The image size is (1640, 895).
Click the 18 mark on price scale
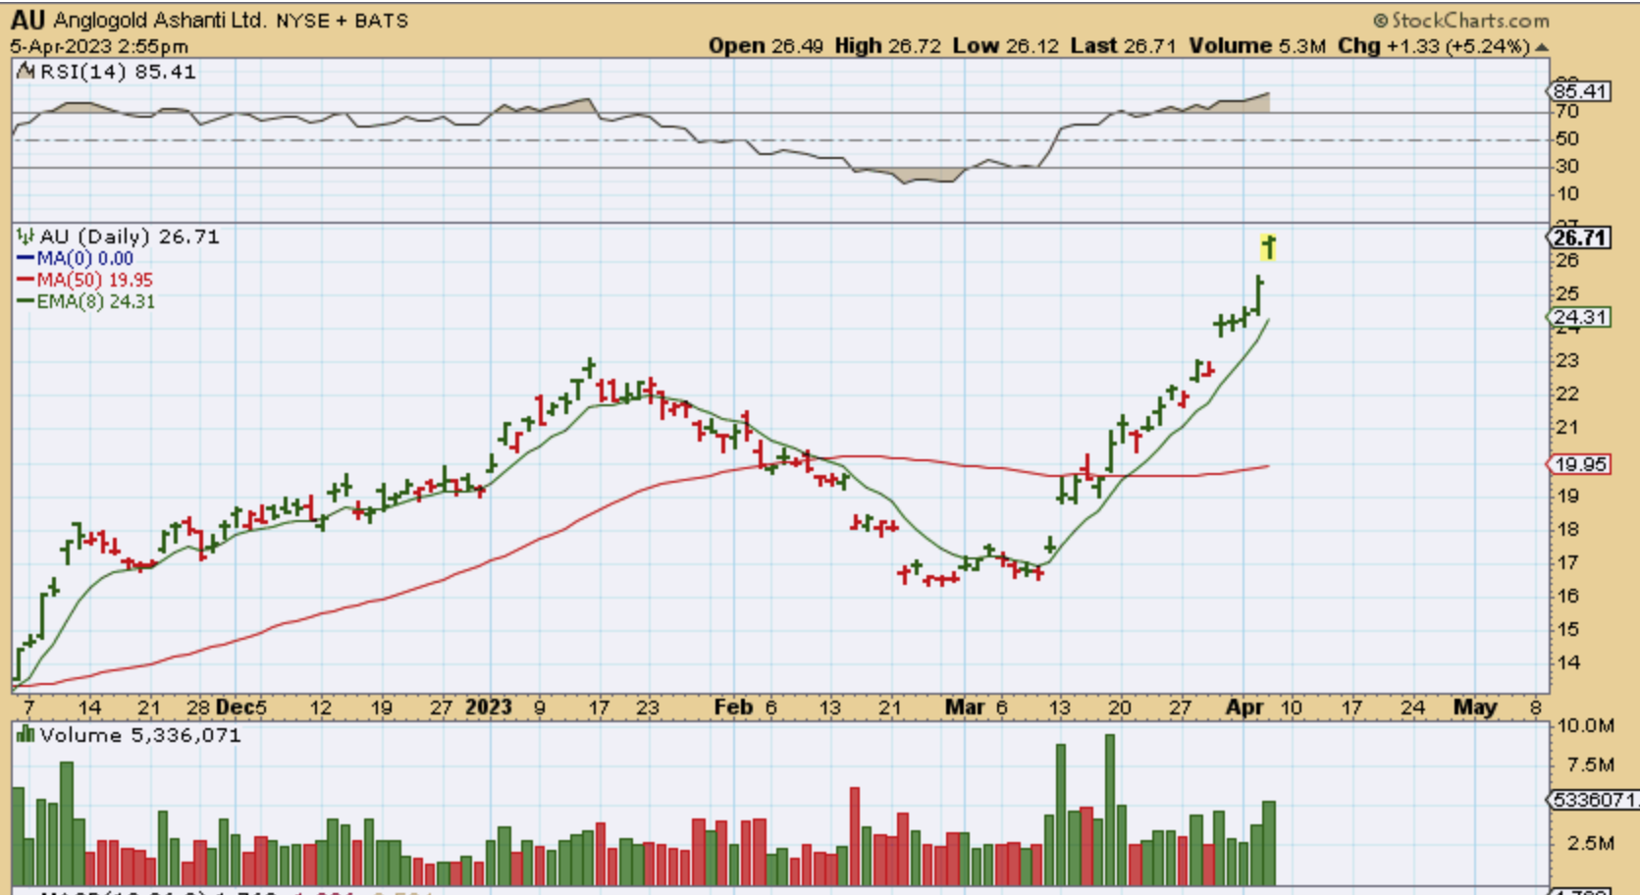1567,529
